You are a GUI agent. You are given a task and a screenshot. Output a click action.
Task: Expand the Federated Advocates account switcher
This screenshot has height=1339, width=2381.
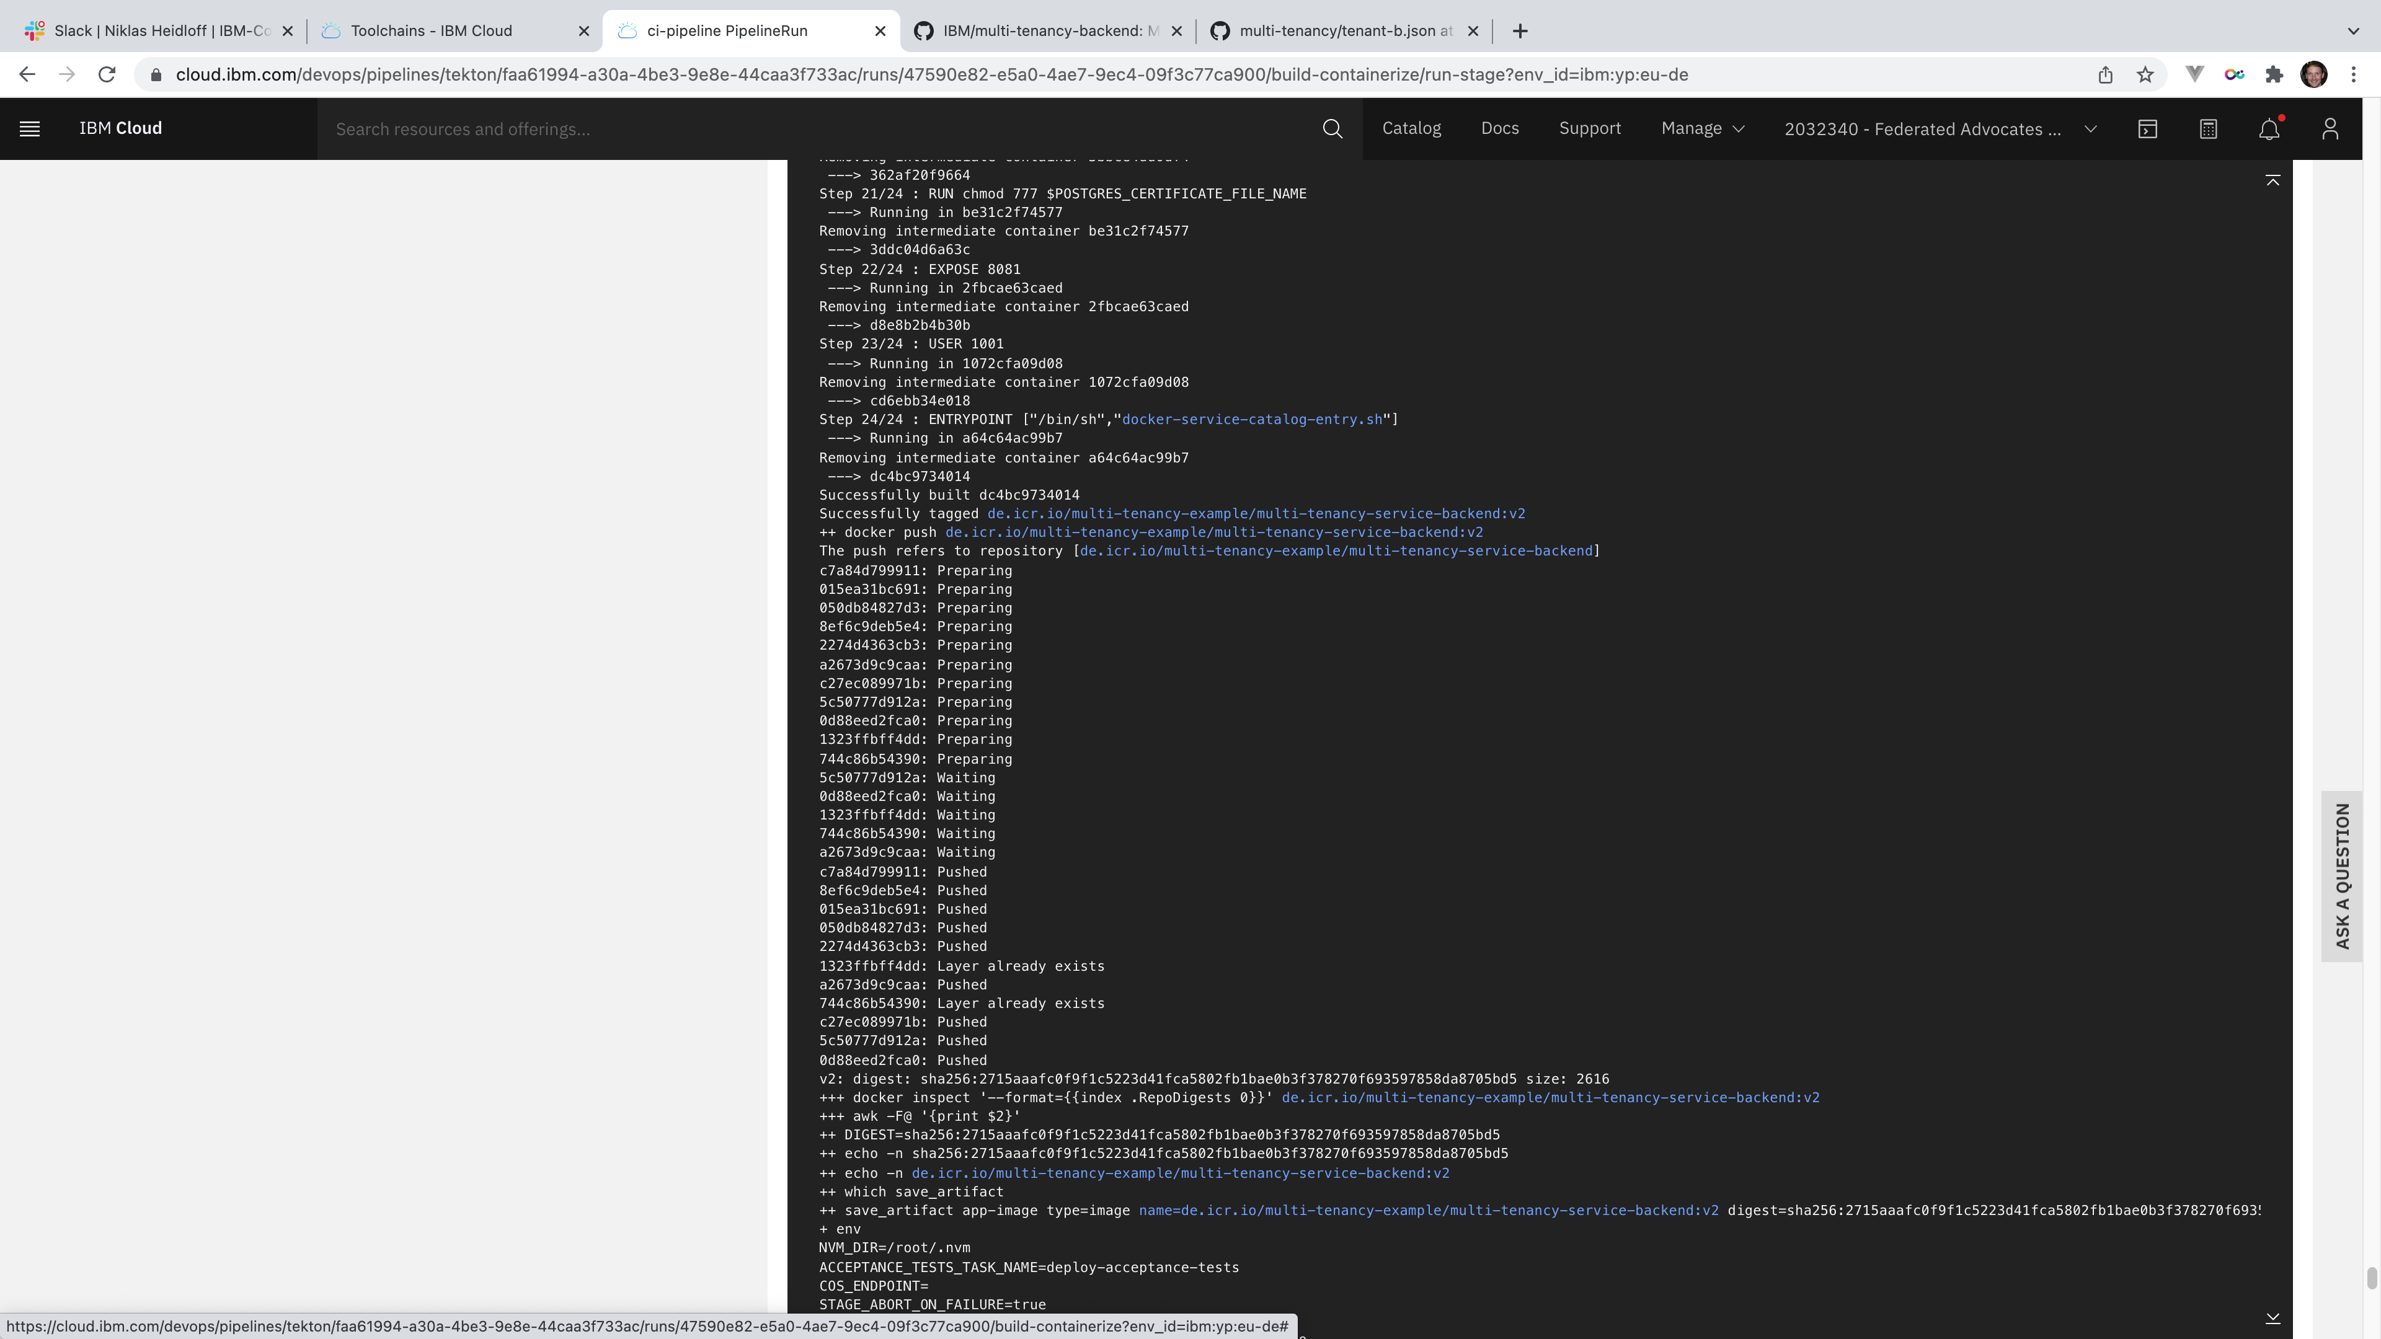[x=1939, y=128]
